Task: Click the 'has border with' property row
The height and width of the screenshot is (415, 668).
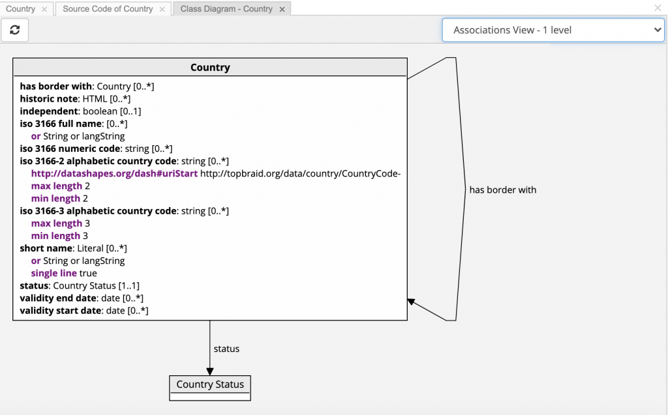Action: (87, 87)
